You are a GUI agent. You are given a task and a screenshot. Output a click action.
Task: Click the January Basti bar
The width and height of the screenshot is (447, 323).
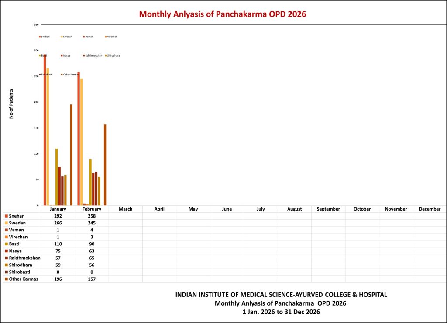pos(56,177)
